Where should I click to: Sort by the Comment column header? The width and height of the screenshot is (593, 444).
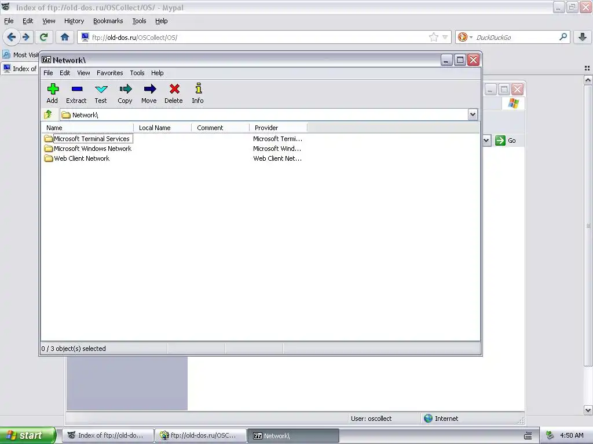click(x=221, y=128)
